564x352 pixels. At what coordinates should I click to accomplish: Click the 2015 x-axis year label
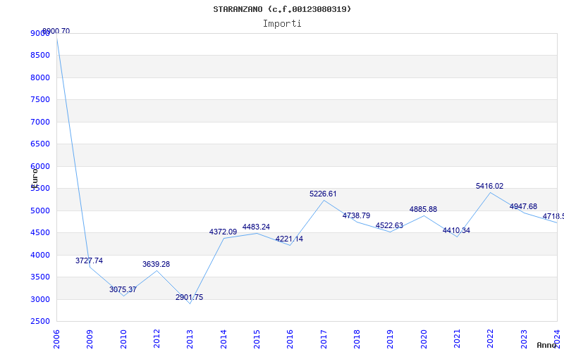257,339
